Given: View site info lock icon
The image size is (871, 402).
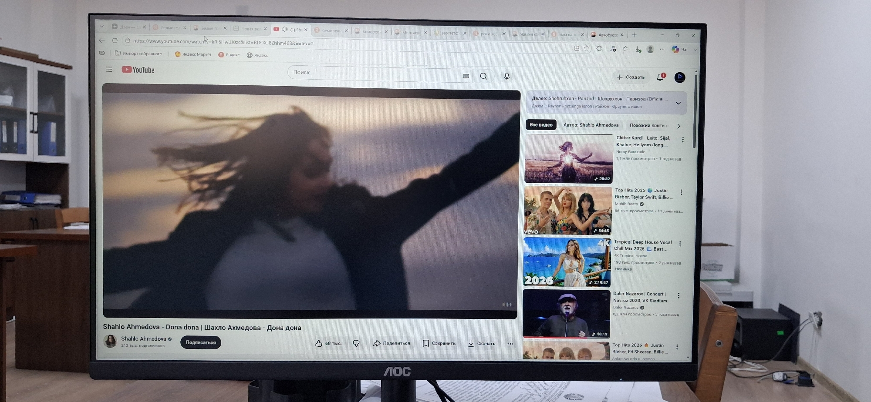Looking at the screenshot, I should (x=127, y=41).
